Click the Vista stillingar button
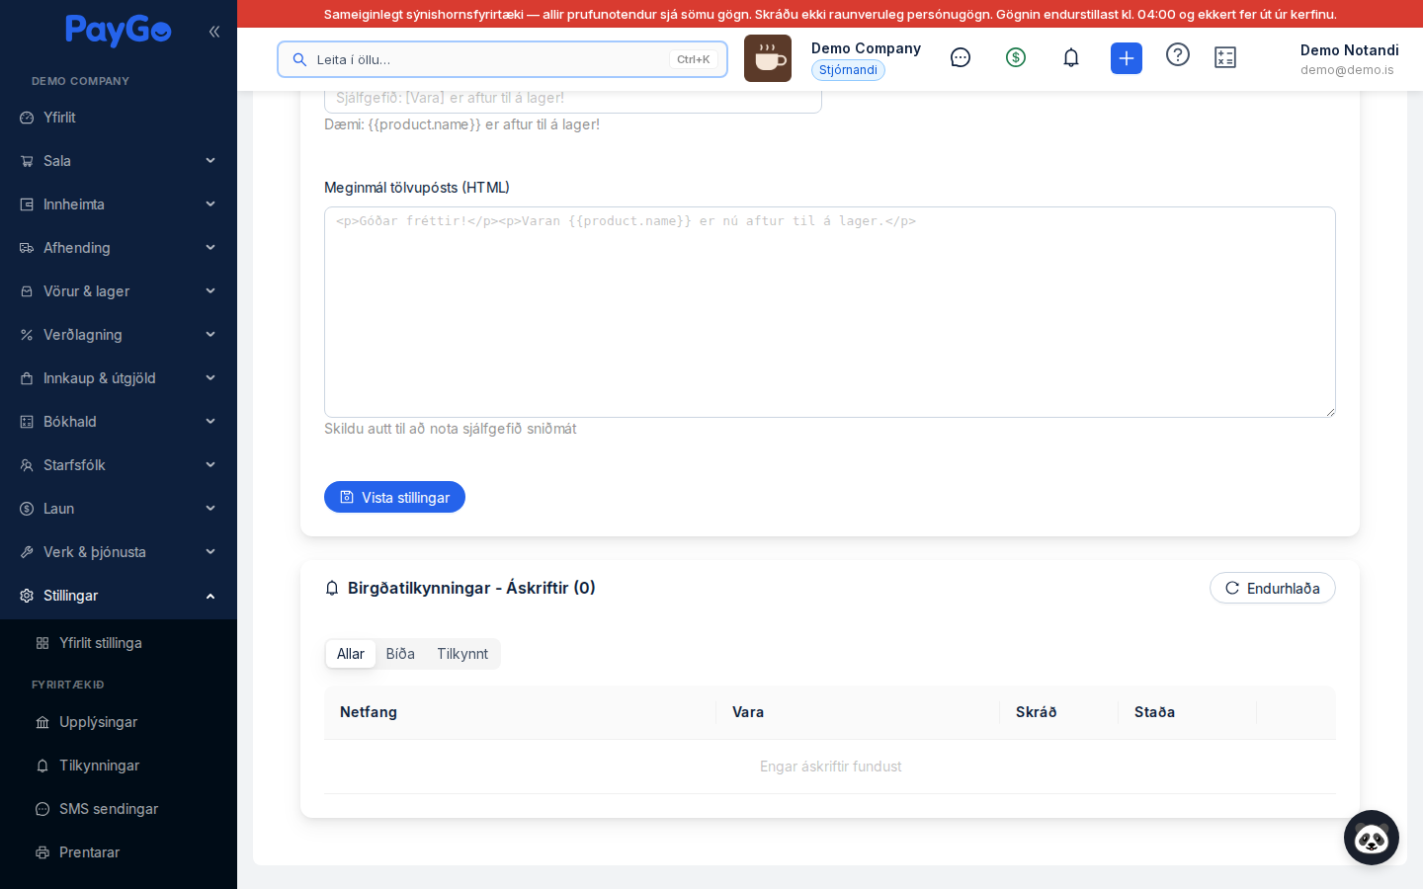 tap(394, 497)
